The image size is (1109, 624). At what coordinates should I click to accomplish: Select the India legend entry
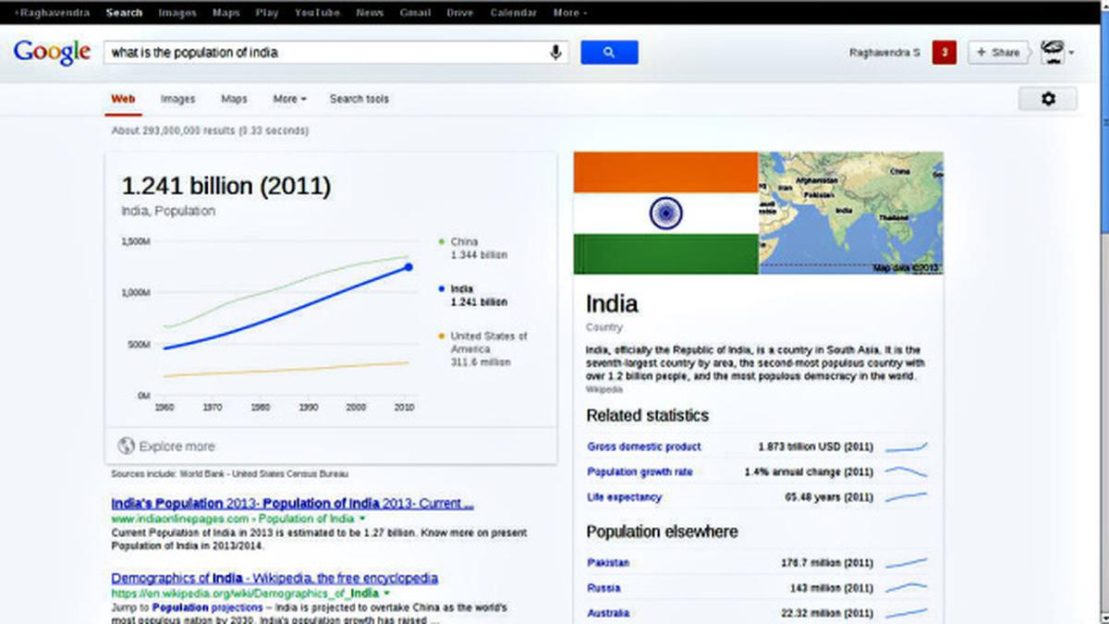(473, 295)
